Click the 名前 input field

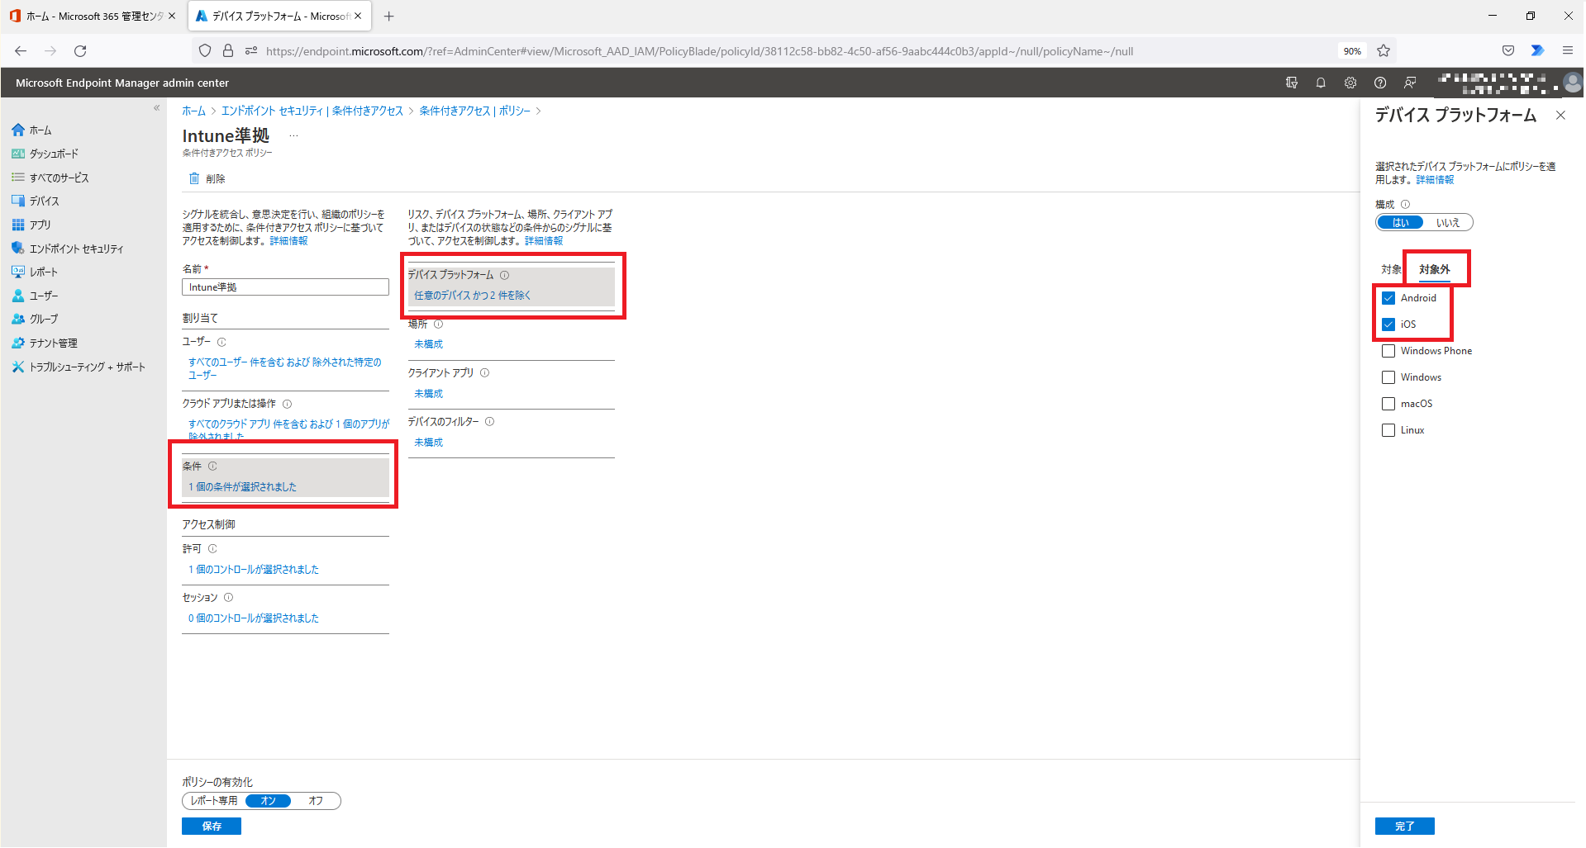(285, 287)
